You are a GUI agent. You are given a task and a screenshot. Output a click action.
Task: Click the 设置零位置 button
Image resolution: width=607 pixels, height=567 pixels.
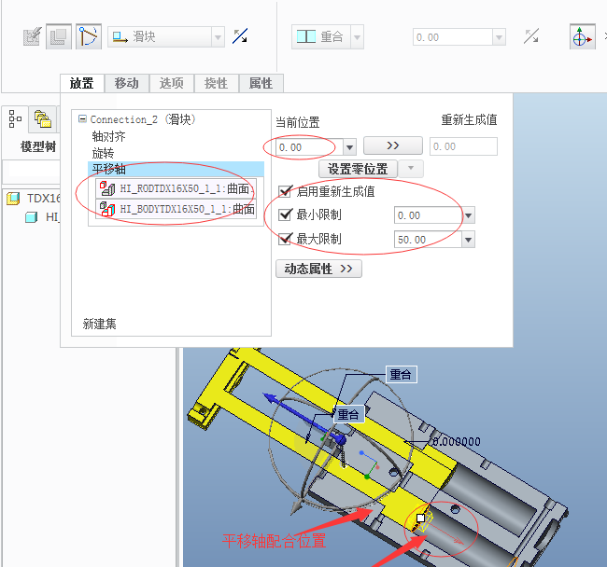[x=358, y=170]
